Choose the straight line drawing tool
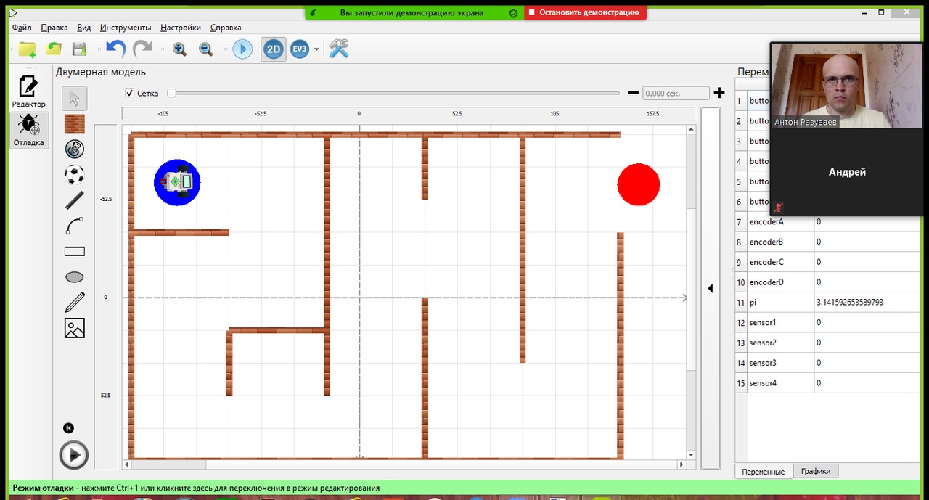 pyautogui.click(x=75, y=200)
